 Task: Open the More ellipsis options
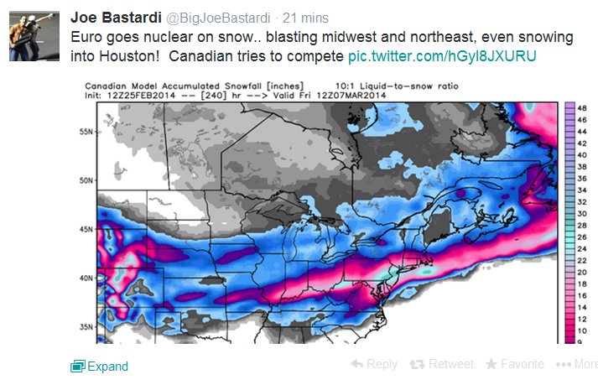click(x=577, y=364)
